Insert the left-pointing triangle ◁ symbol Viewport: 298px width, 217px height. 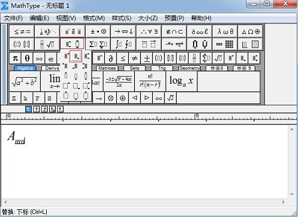[x=135, y=98]
